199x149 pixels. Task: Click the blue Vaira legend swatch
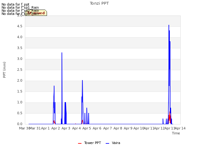click(107, 143)
